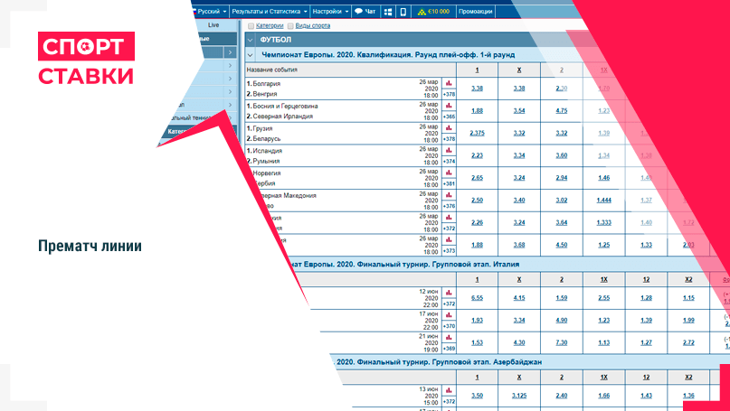Select the Северная Ирландия team name
The width and height of the screenshot is (730, 411).
coord(282,117)
